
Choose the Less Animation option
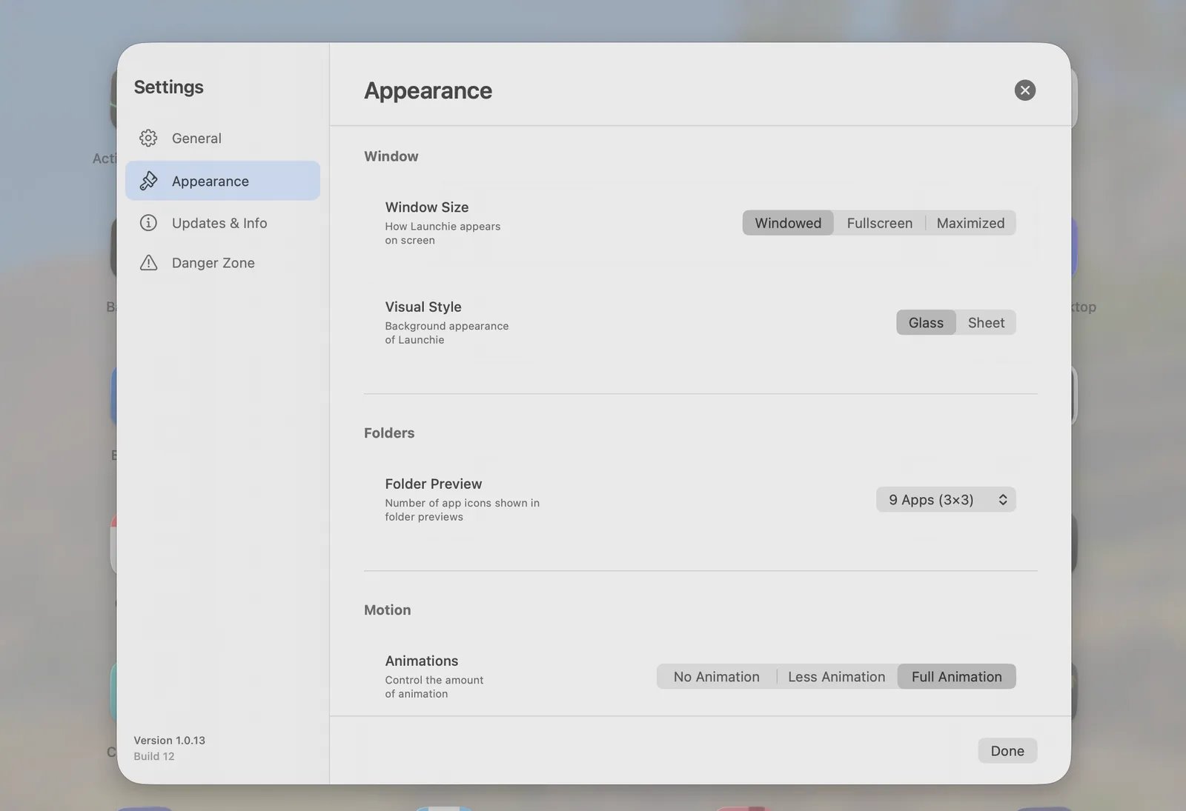(x=836, y=677)
